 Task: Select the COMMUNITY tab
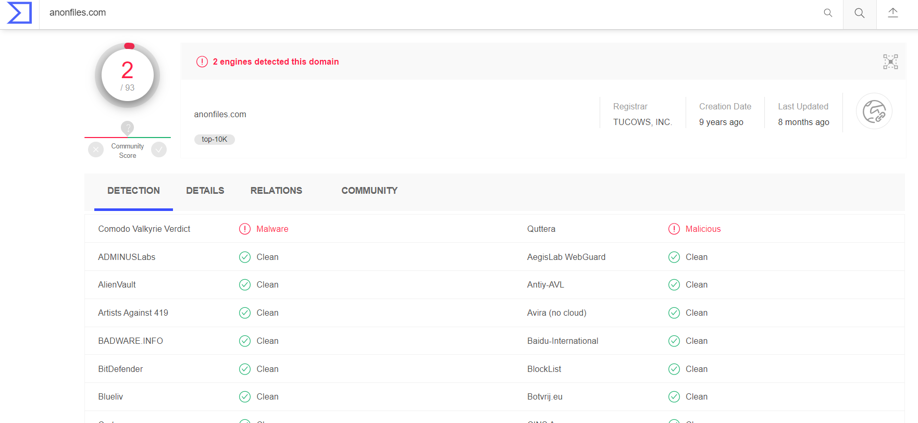(x=369, y=191)
